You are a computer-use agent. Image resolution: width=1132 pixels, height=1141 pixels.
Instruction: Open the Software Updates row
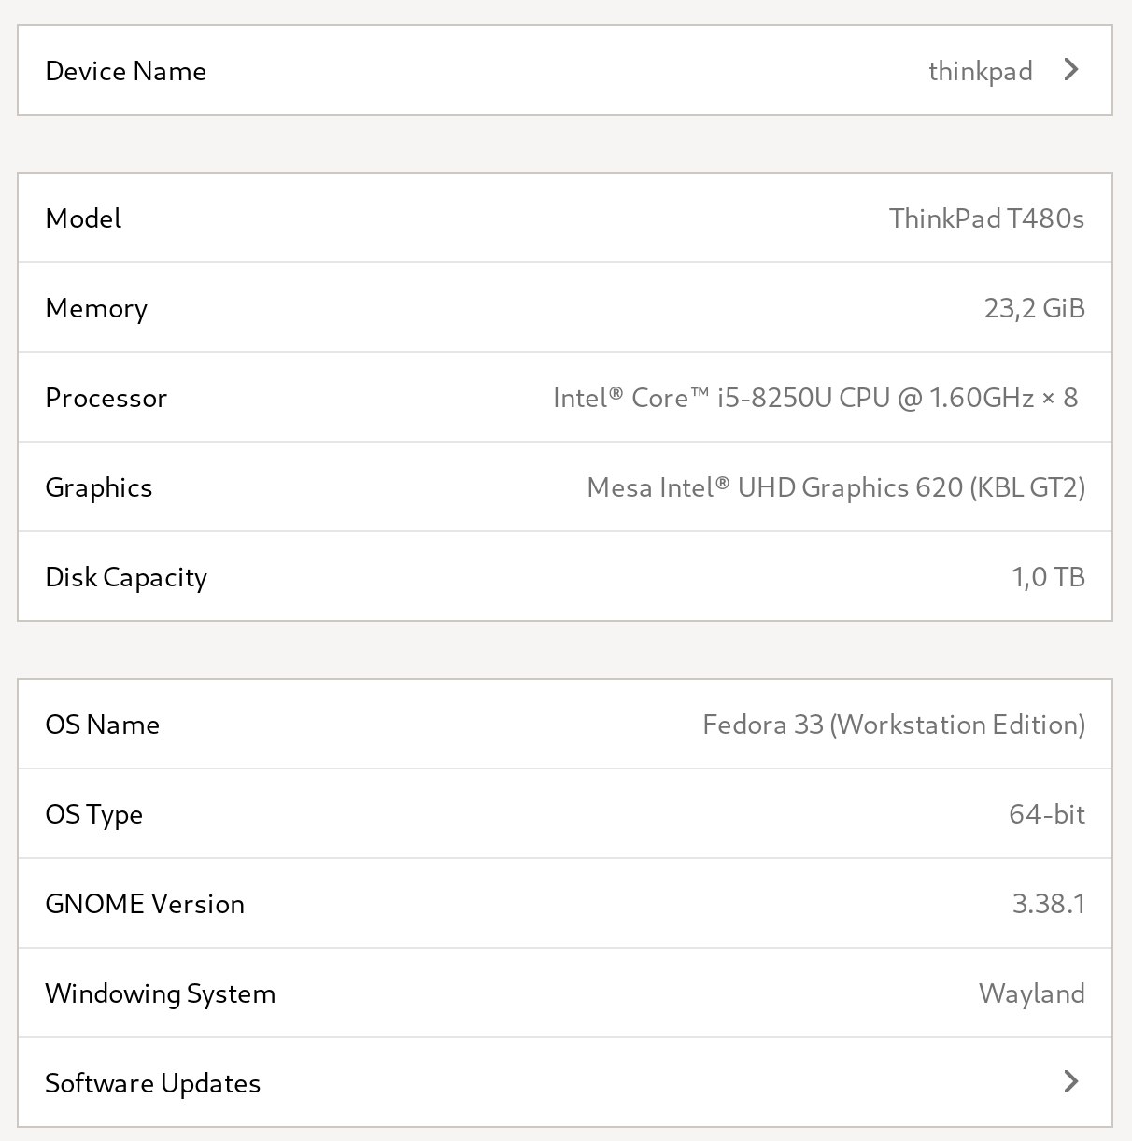tap(565, 1082)
